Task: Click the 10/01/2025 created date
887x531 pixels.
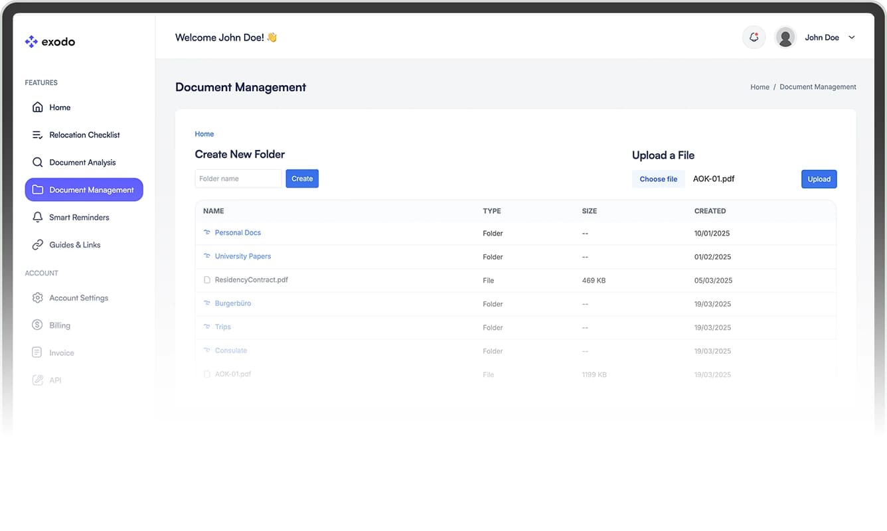Action: tap(712, 234)
